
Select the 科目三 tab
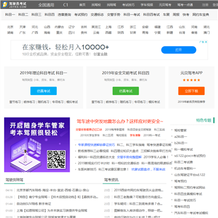36,15
